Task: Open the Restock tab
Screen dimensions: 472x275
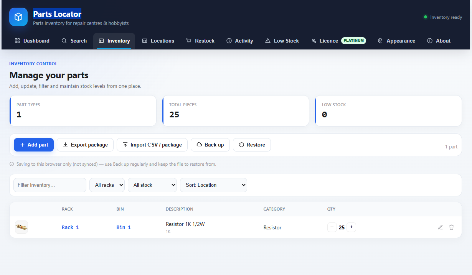Action: [200, 41]
